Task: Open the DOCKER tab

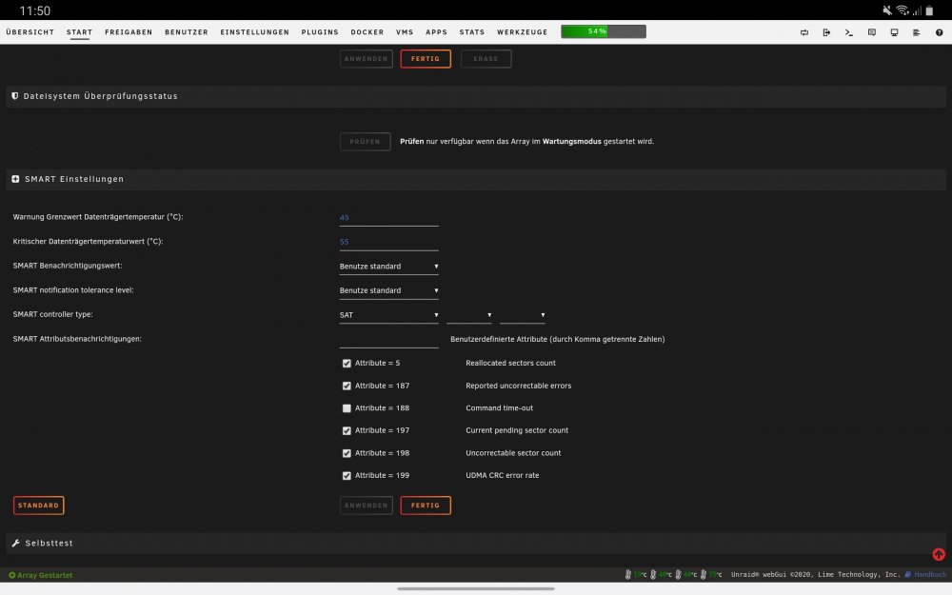Action: pos(367,32)
